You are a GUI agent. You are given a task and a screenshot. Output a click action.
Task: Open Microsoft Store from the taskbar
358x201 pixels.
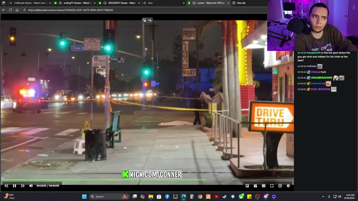159,197
